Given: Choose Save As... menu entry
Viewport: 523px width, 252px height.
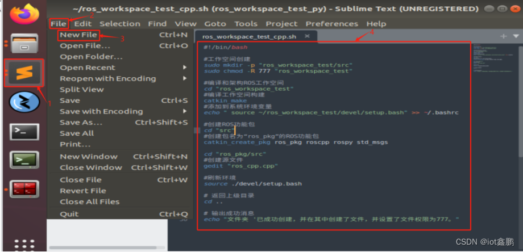Looking at the screenshot, I should [120, 123].
